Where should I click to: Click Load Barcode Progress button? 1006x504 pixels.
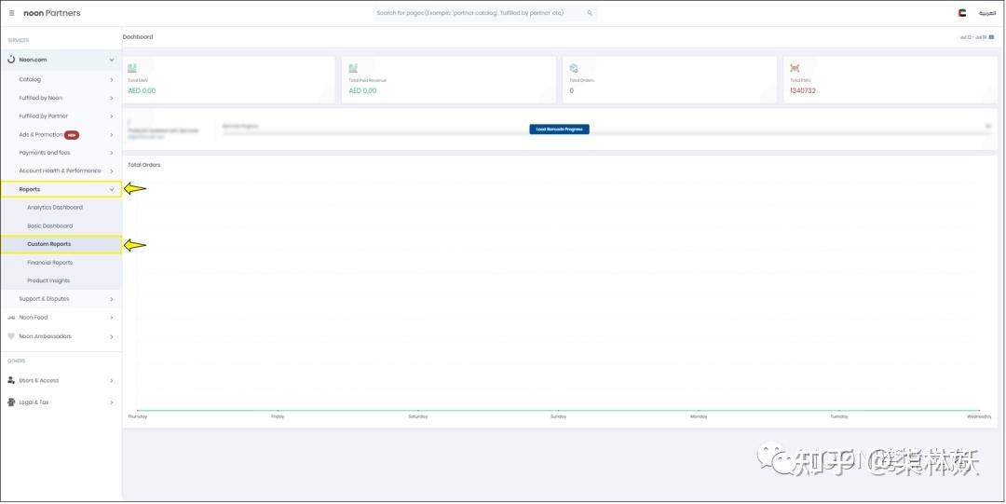[559, 129]
